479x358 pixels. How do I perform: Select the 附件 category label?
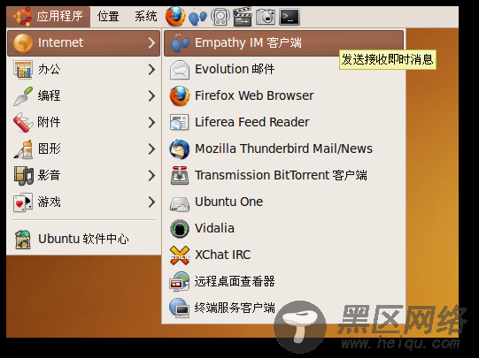click(x=49, y=123)
